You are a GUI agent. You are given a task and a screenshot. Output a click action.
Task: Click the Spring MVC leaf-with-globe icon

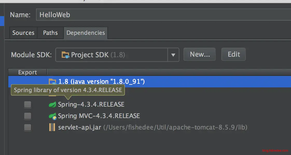pos(52,116)
